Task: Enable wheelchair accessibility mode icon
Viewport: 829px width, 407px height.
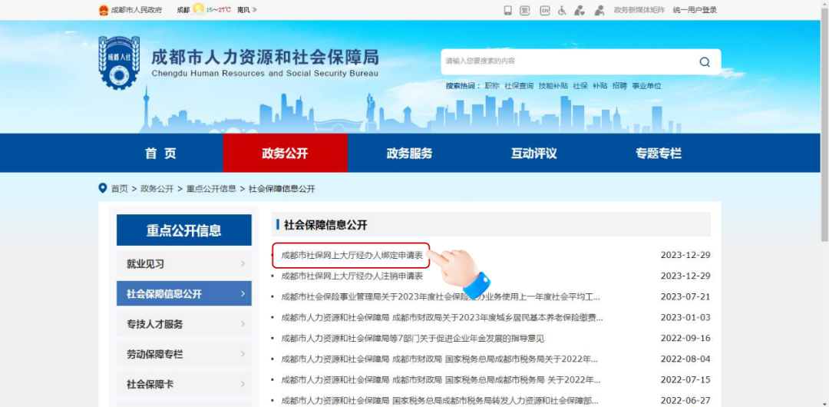Action: pyautogui.click(x=561, y=10)
